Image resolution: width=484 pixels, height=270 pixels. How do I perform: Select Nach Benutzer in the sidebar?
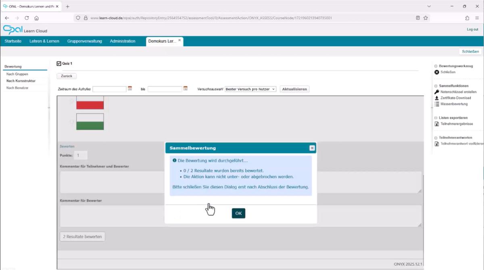[17, 88]
